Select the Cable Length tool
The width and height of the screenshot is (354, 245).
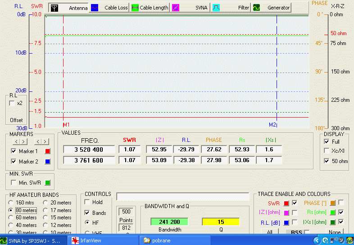[x=150, y=8]
